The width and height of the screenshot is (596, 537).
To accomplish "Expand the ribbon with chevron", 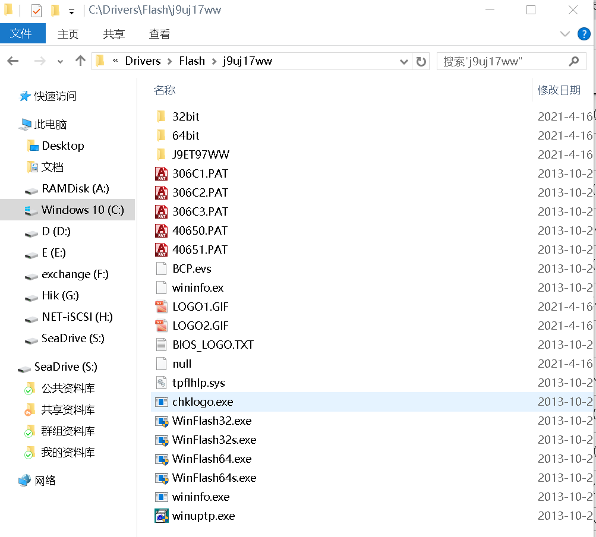I will (565, 34).
